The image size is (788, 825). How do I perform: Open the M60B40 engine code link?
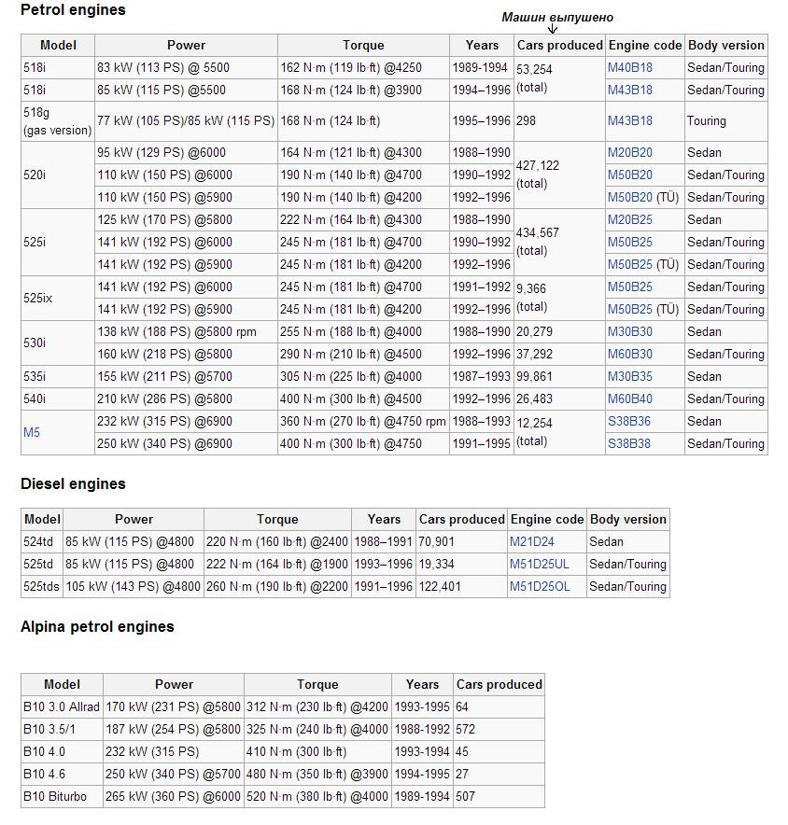click(x=629, y=399)
